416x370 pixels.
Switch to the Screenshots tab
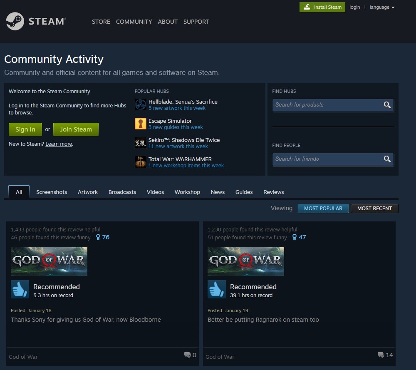[52, 192]
